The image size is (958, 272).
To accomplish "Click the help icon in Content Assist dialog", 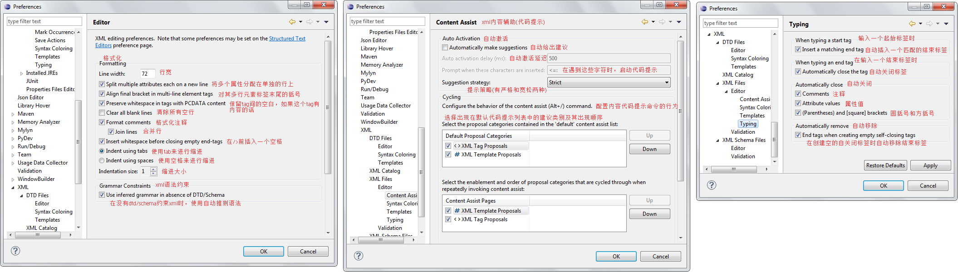I will (x=359, y=256).
